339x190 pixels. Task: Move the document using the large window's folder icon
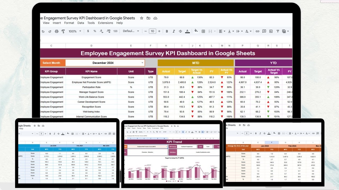pos(148,18)
